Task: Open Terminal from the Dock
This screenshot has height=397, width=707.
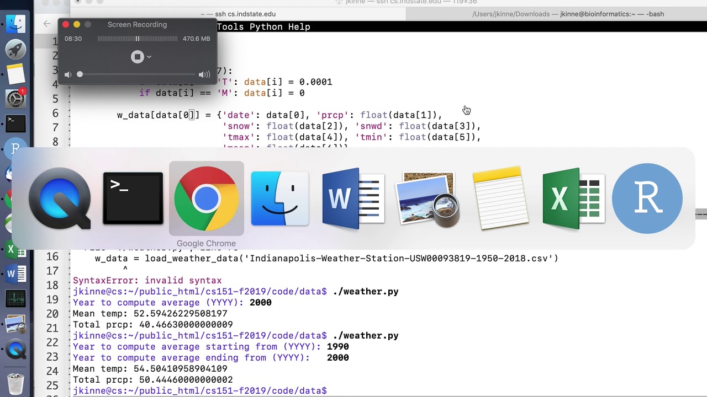Action: pyautogui.click(x=15, y=124)
